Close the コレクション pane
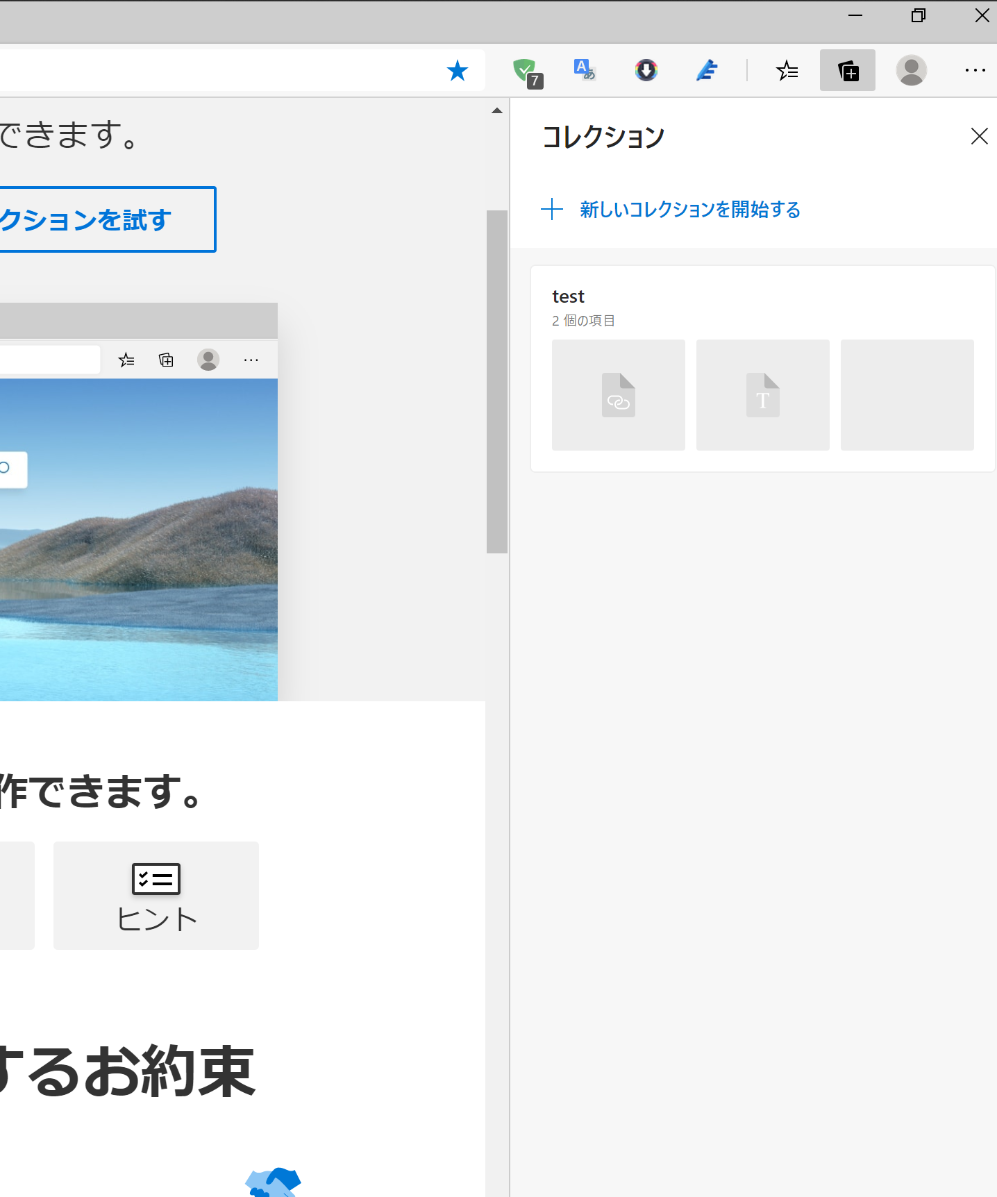 coord(979,136)
